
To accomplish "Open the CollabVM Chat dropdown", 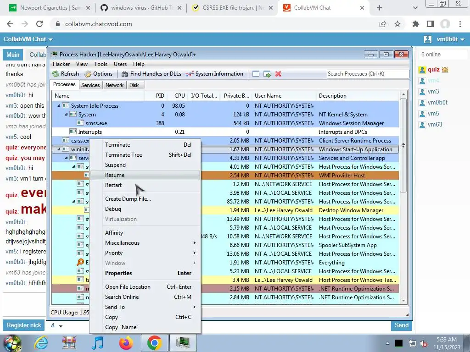I will 28,39.
